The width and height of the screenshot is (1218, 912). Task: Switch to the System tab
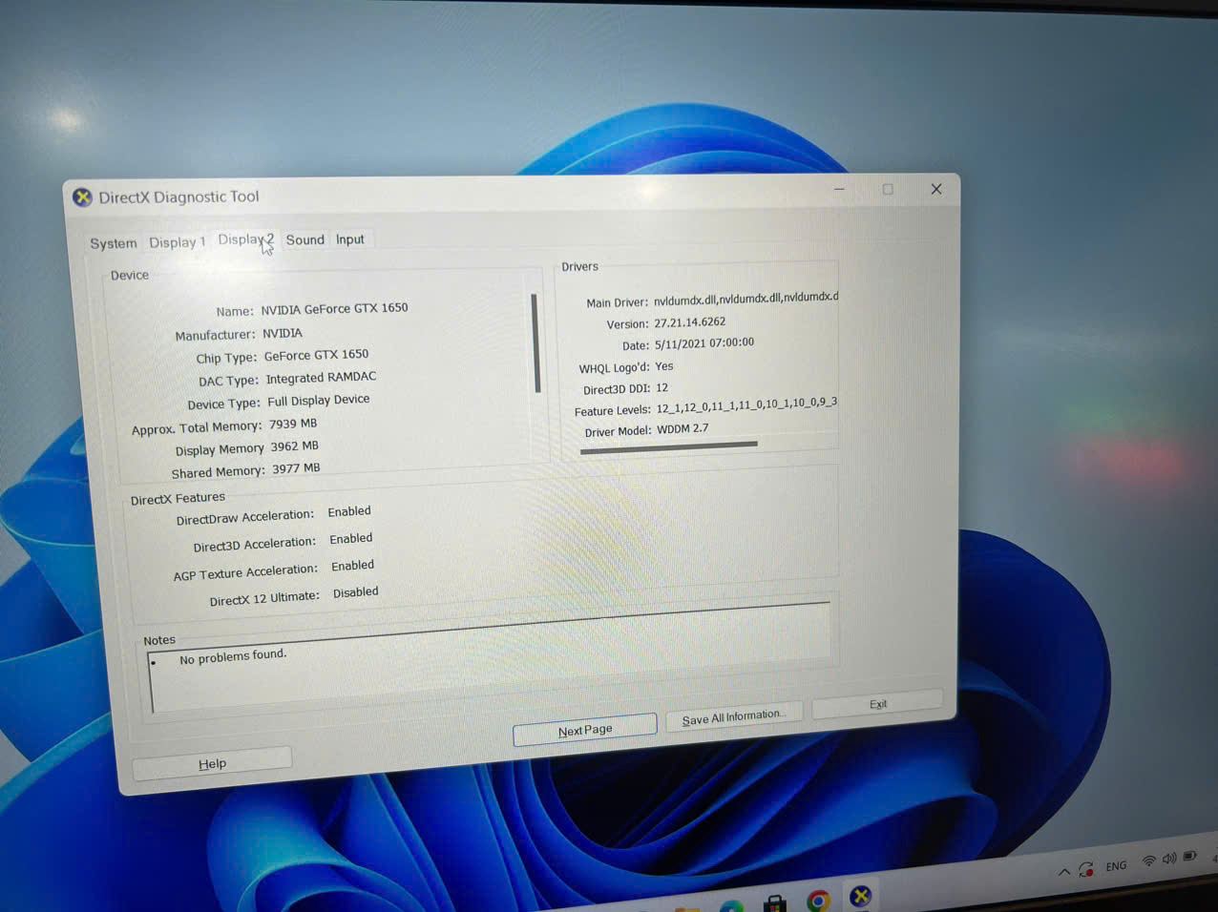pyautogui.click(x=114, y=243)
